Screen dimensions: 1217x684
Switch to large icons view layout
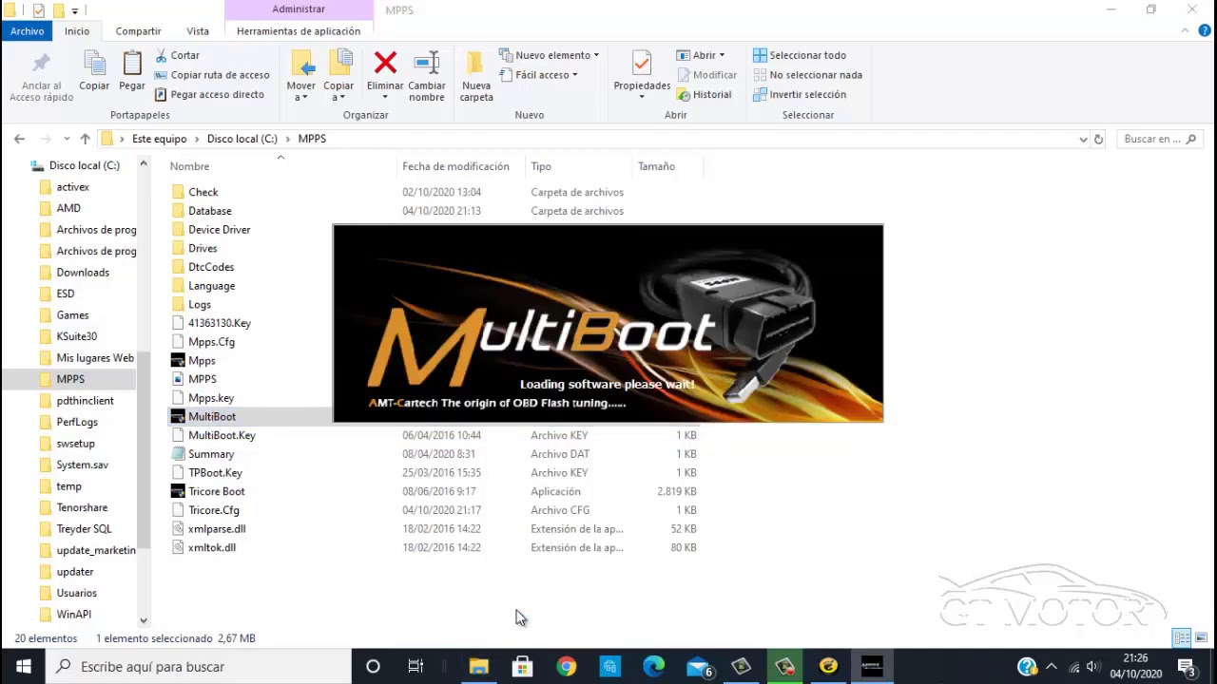point(1201,637)
